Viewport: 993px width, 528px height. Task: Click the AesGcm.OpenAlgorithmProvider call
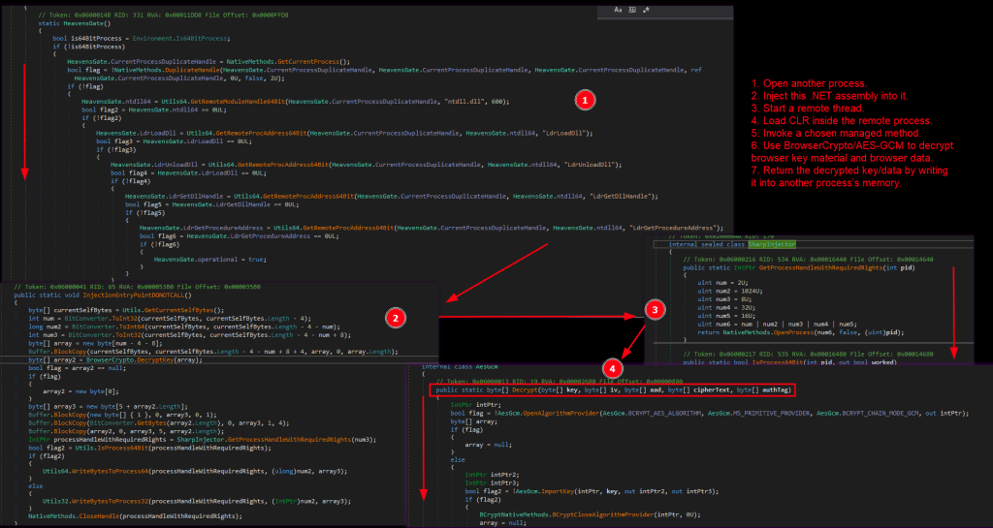point(547,413)
